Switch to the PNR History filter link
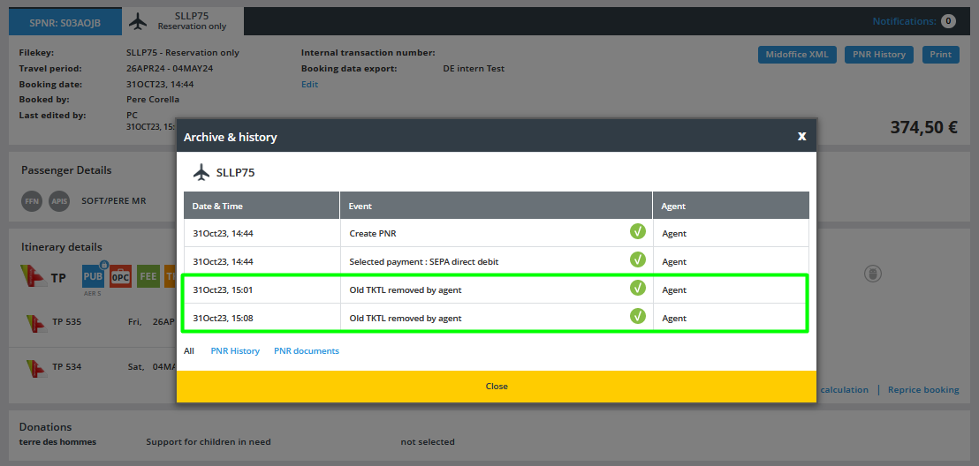The image size is (979, 466). point(235,350)
